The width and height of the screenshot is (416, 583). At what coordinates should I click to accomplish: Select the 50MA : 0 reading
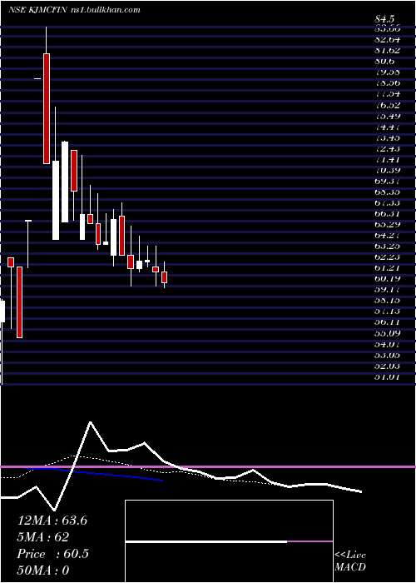tap(43, 570)
